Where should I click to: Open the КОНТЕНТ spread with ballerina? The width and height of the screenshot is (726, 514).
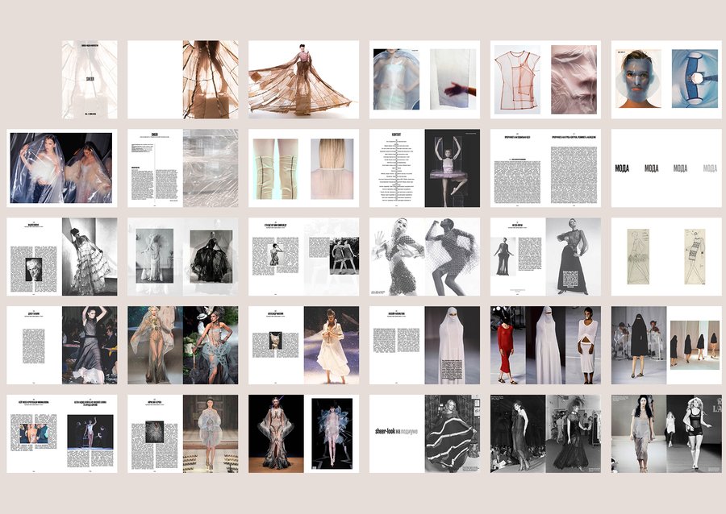(x=424, y=168)
